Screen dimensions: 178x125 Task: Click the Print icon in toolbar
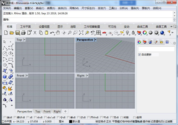click(23, 33)
